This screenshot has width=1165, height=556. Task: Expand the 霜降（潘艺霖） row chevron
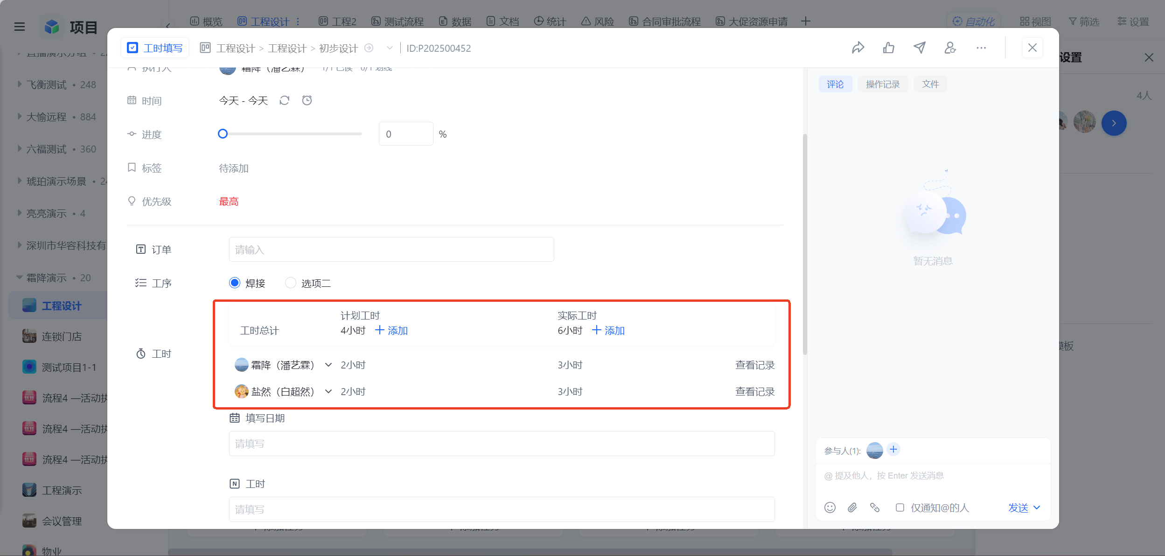328,365
